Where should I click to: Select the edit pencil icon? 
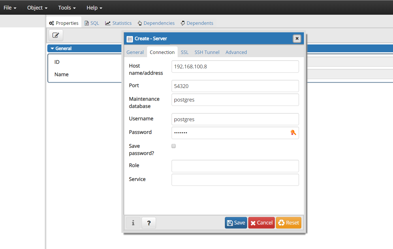click(56, 35)
